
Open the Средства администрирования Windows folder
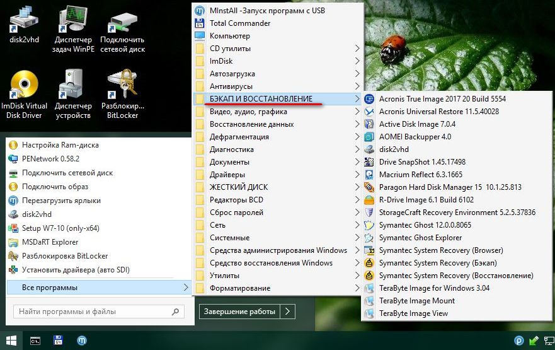277,250
